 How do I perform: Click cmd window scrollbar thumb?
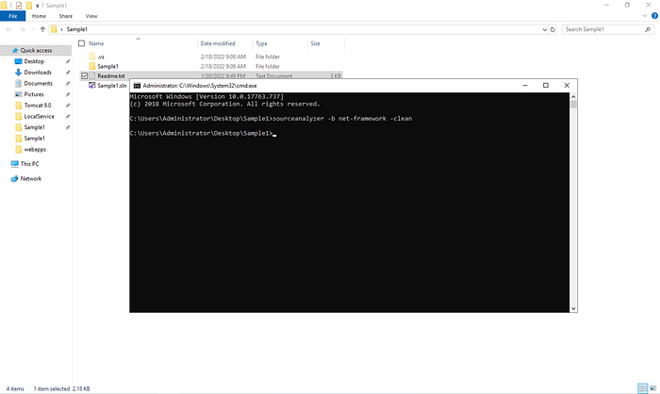coord(573,105)
